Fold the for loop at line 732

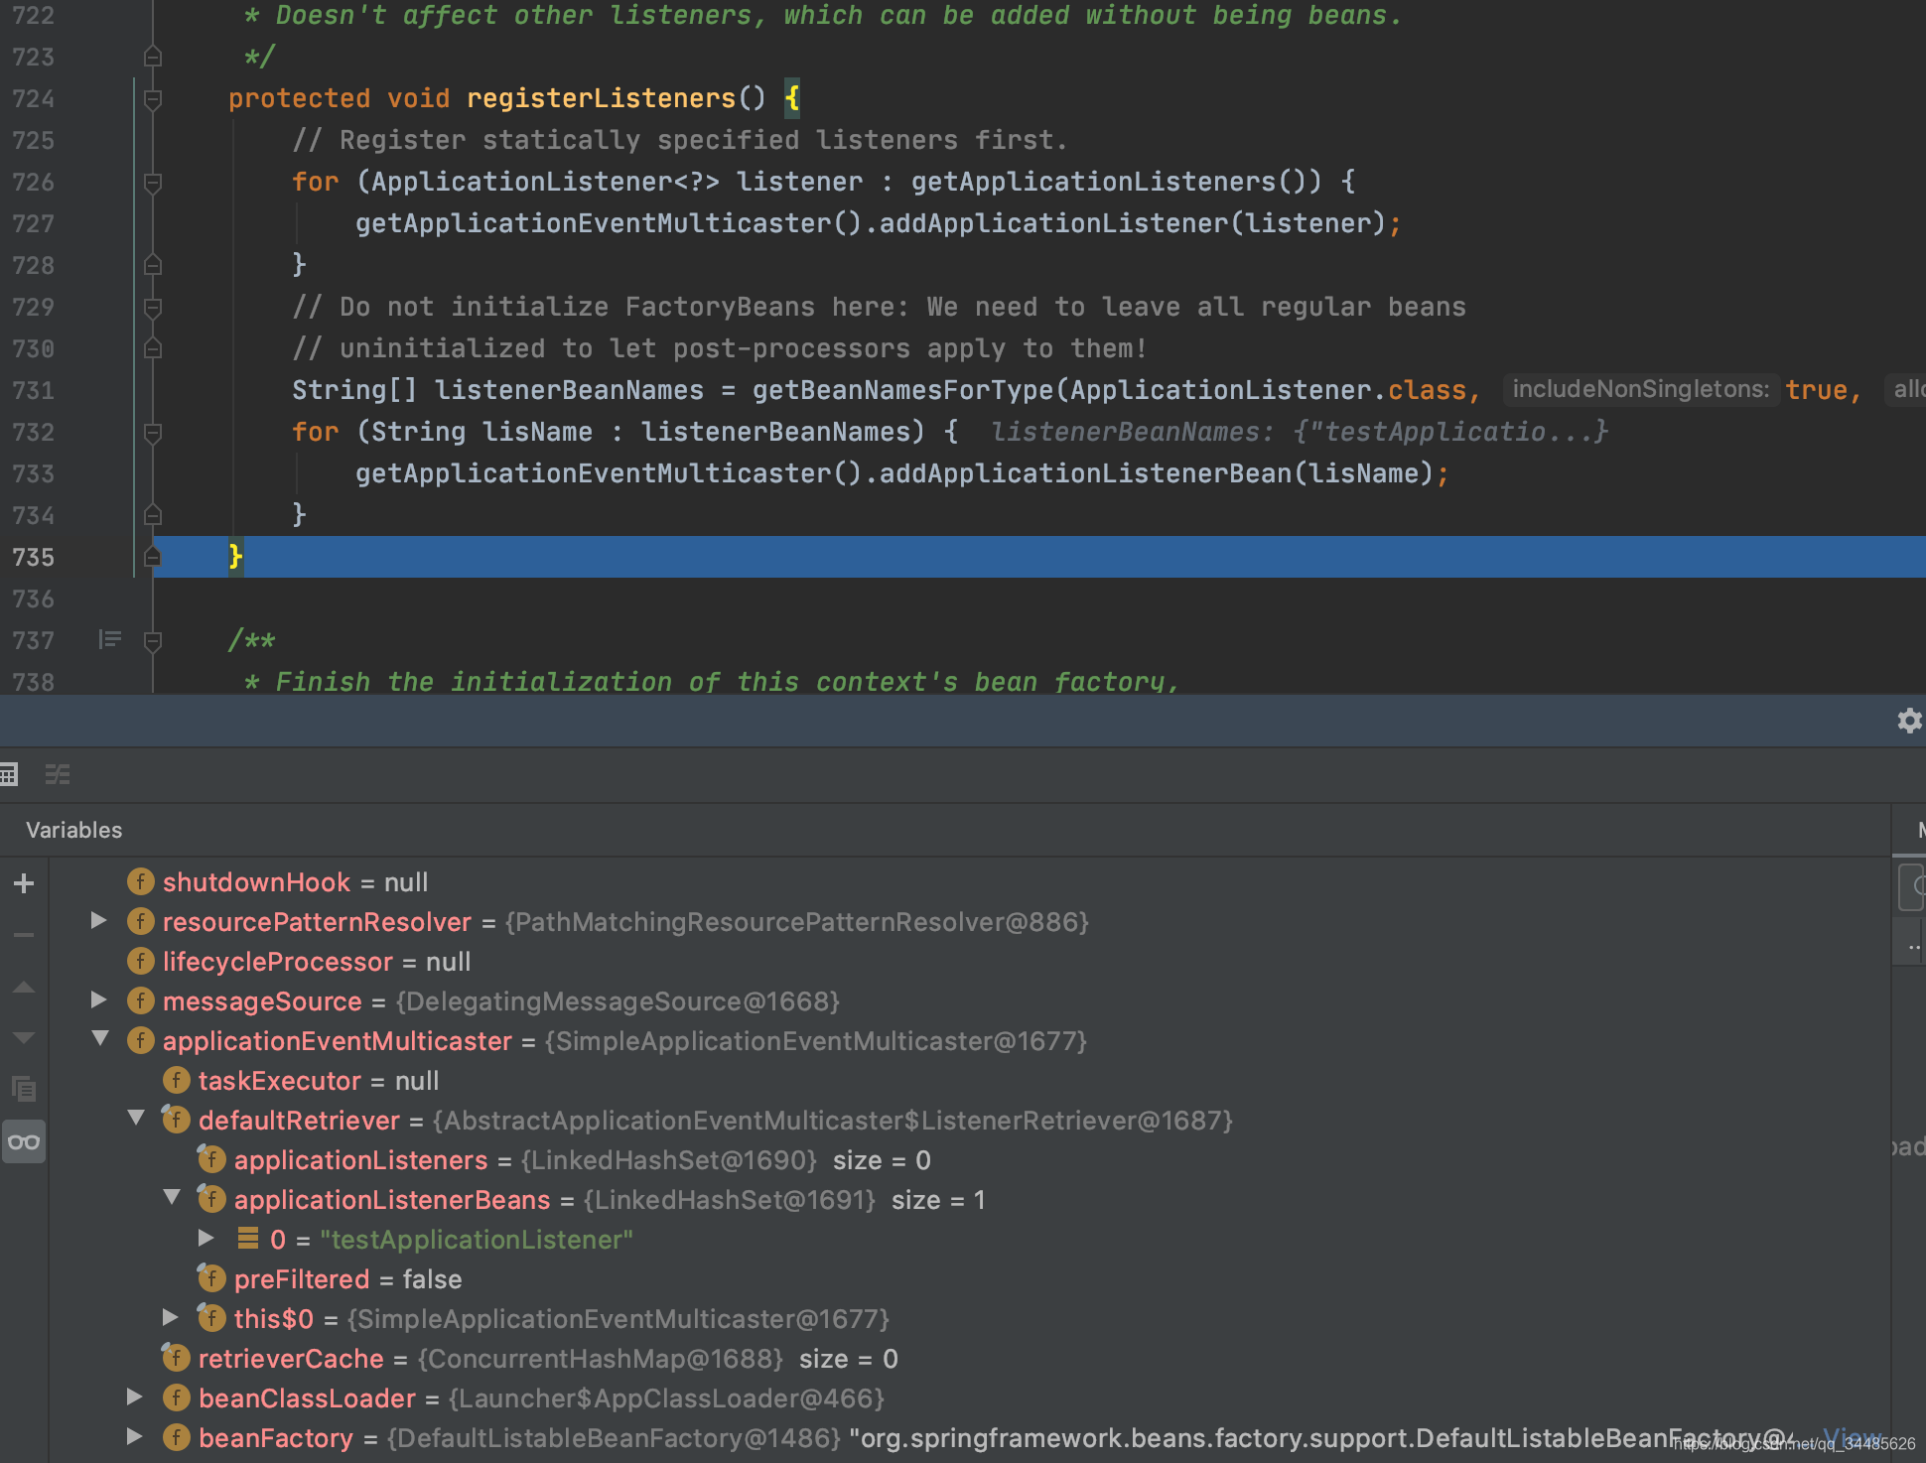[x=153, y=432]
